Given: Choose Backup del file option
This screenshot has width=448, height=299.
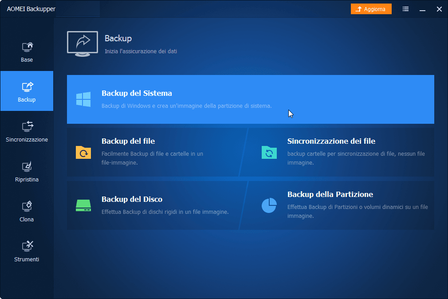Looking at the screenshot, I should pos(157,152).
